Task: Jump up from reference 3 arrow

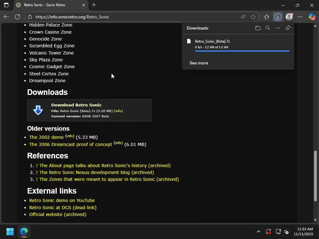Action: [x=37, y=180]
